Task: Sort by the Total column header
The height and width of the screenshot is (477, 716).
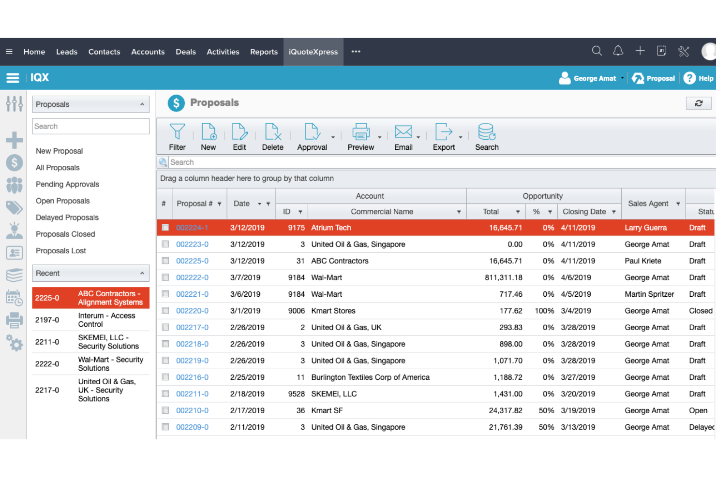Action: tap(491, 212)
